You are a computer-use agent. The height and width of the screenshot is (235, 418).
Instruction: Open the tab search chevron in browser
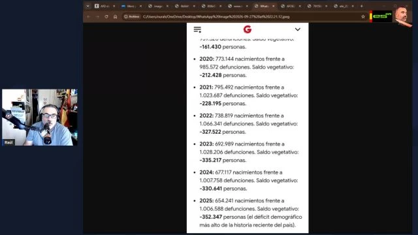pos(88,6)
